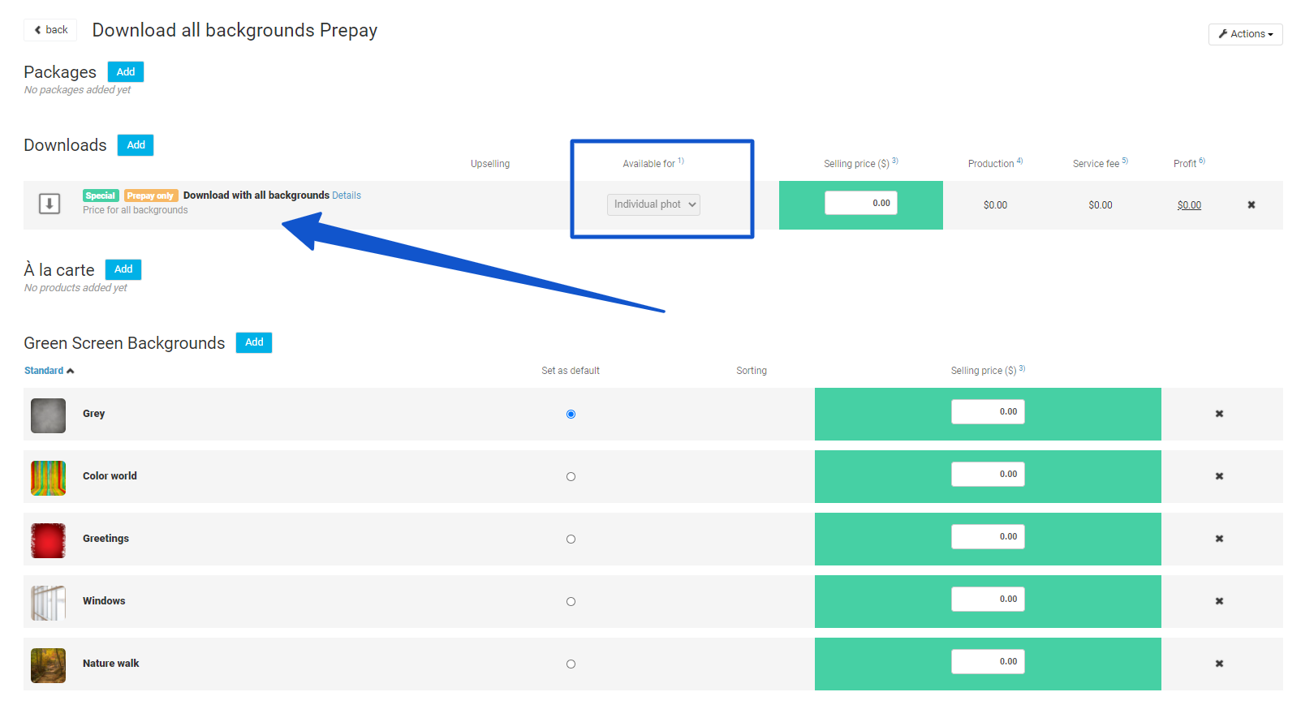Screen dimensions: 1301x705
Task: Open the Greetings background thumbnail
Action: click(x=48, y=540)
